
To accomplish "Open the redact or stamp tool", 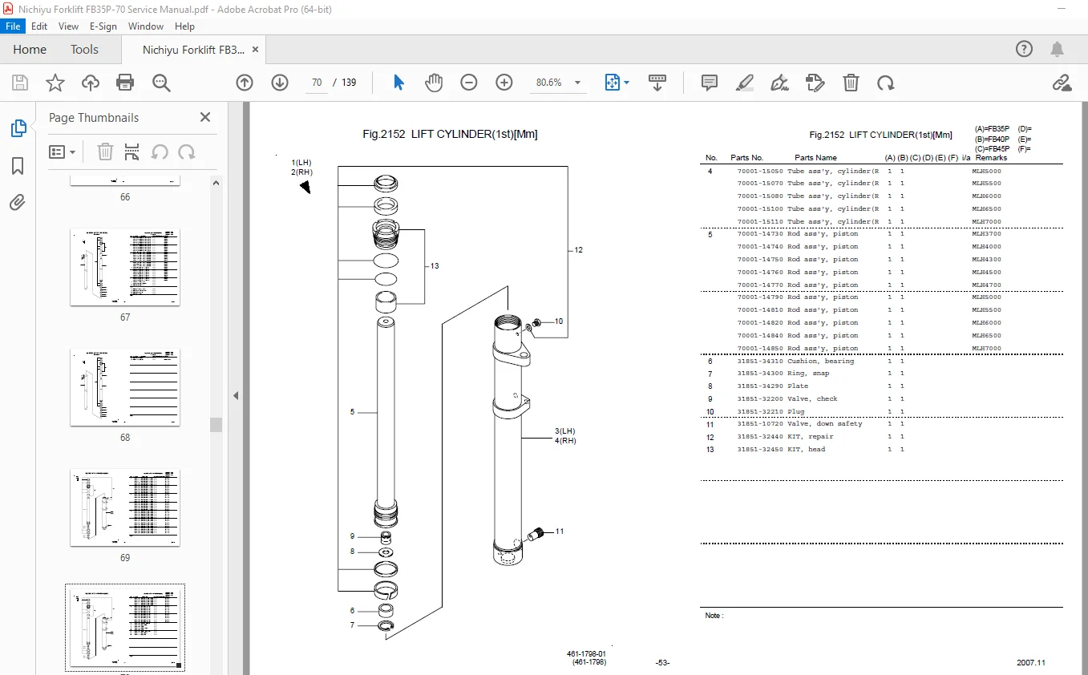I will 815,83.
